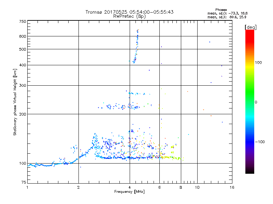Click the x-axis tick label '1'
The image size is (273, 204).
(27, 187)
